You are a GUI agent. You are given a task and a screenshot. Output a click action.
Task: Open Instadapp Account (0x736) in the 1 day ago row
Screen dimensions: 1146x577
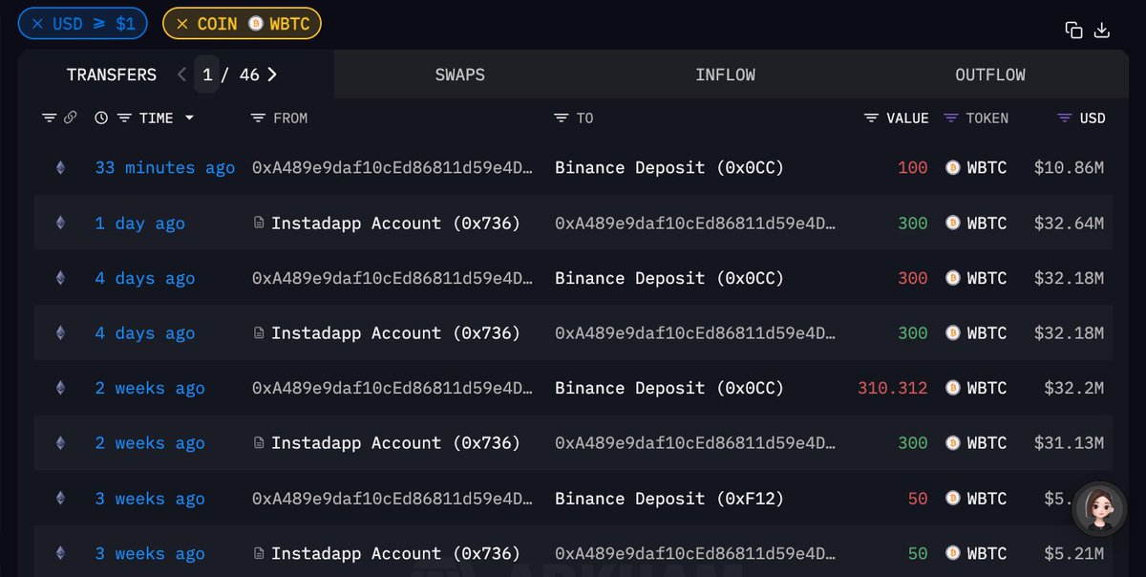click(395, 224)
